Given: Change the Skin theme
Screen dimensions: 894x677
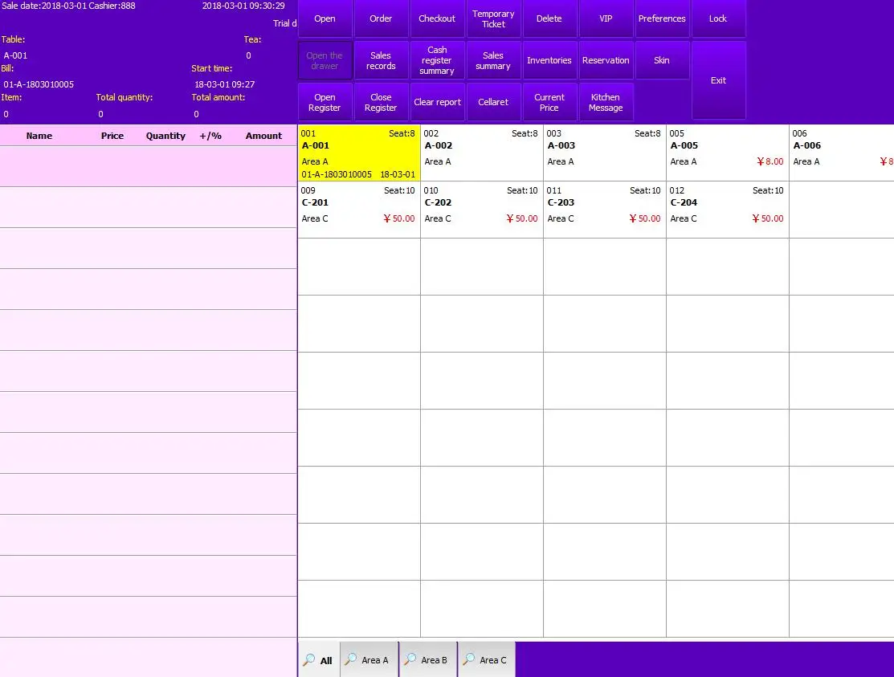Looking at the screenshot, I should (x=662, y=61).
